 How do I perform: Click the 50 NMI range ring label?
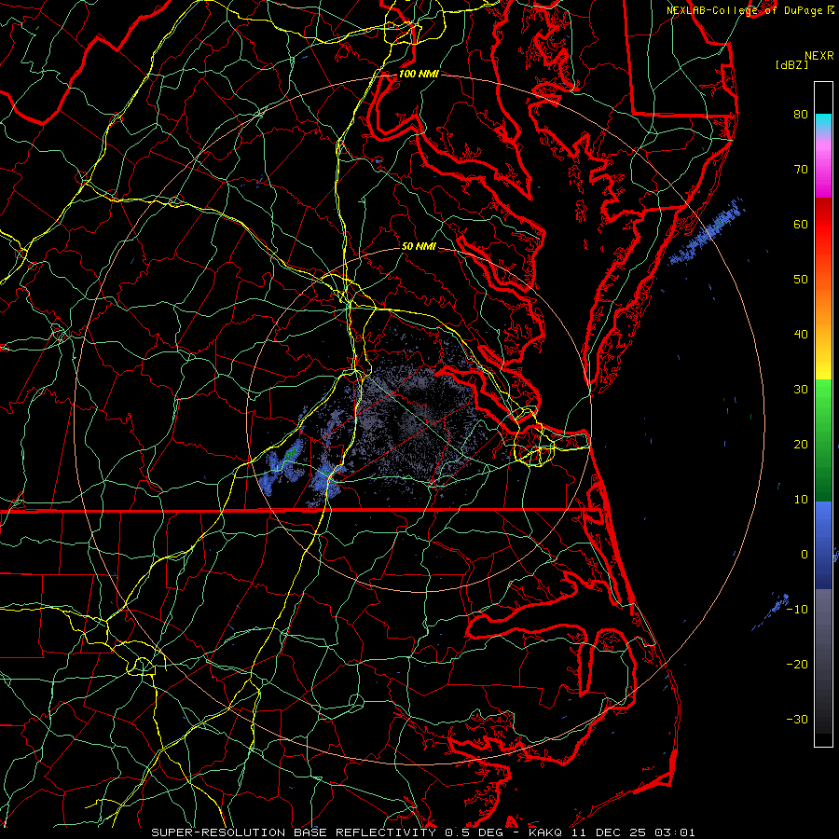point(419,246)
